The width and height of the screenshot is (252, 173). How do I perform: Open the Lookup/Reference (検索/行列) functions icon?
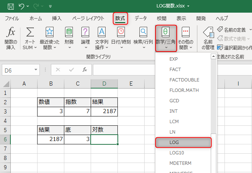[x=143, y=32]
